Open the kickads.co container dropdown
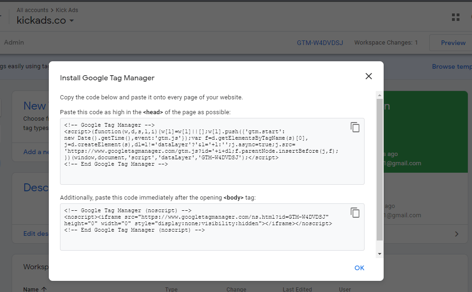The height and width of the screenshot is (292, 472). (x=45, y=20)
